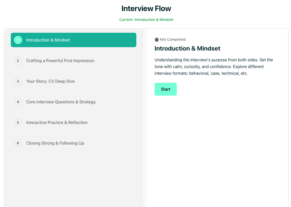Click the Interview Flow page title
291x207 pixels.
(146, 9)
